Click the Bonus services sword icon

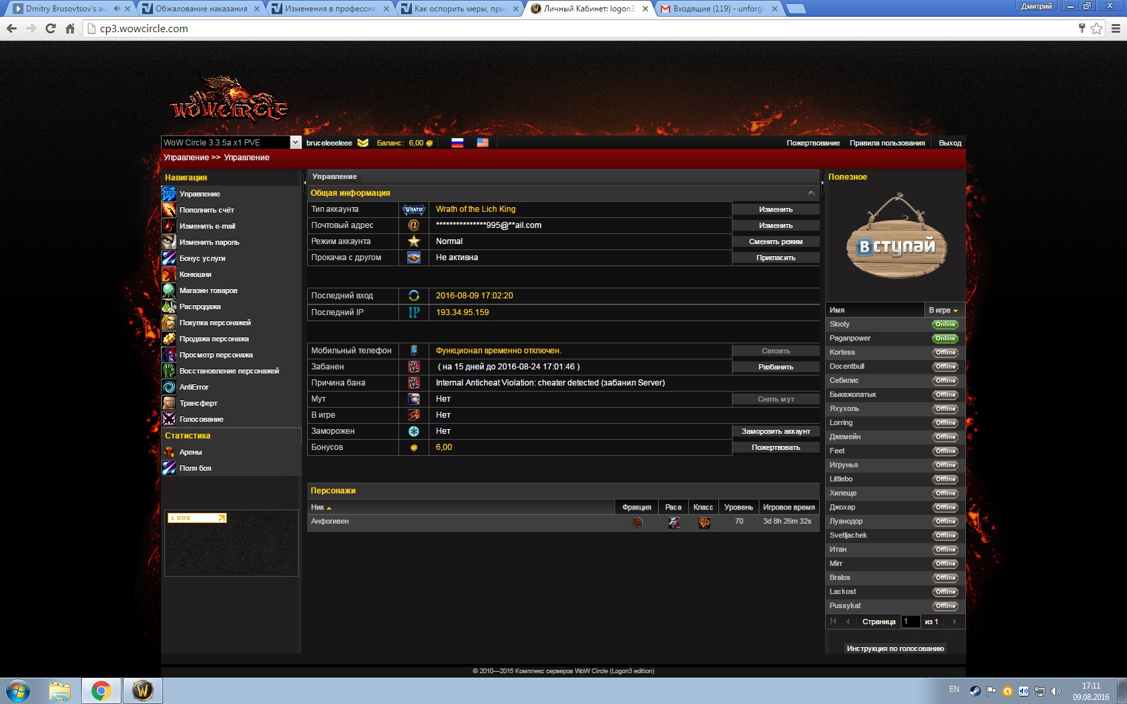(169, 258)
